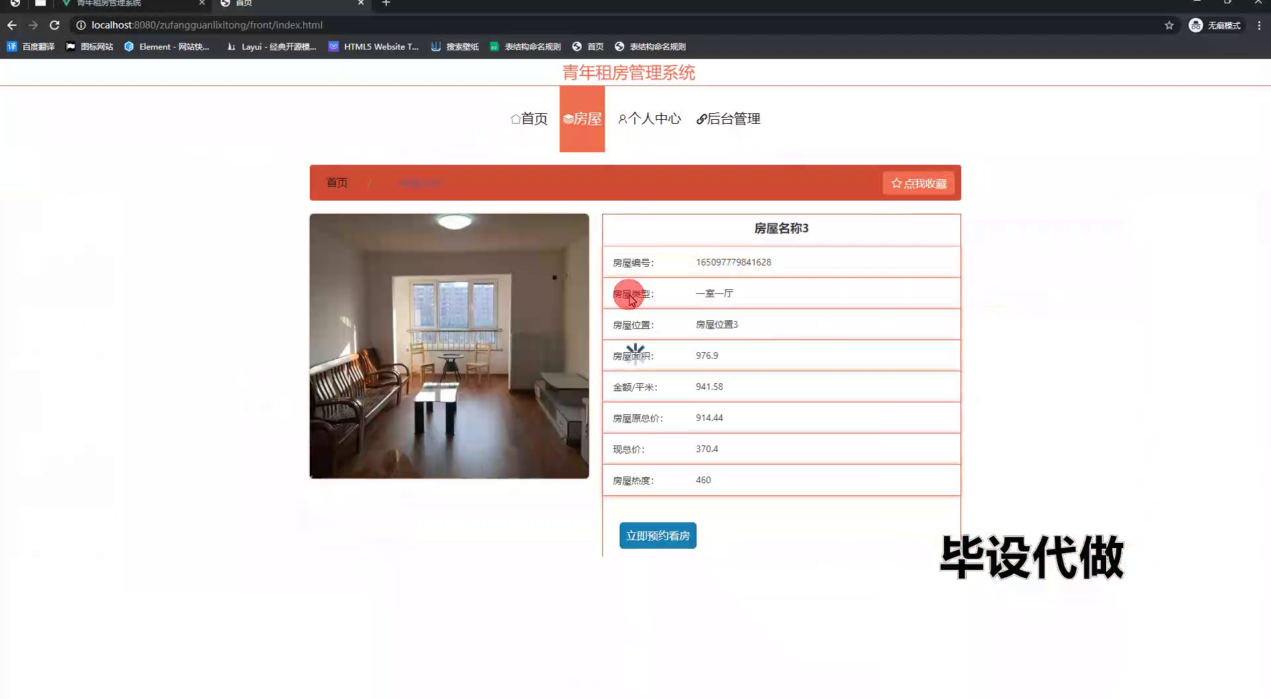Image resolution: width=1271 pixels, height=699 pixels.
Task: Click the 青年租房管理系统 site title
Action: (x=629, y=73)
